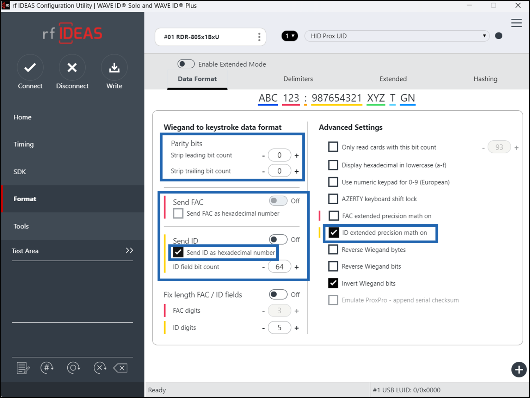Open the Extended tab
The height and width of the screenshot is (398, 530).
[393, 79]
